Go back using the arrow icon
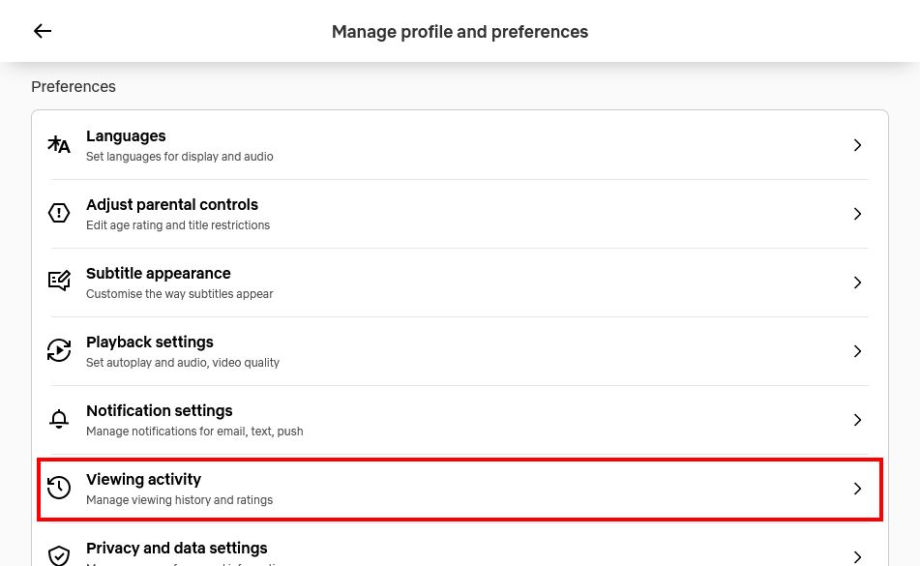 point(43,31)
